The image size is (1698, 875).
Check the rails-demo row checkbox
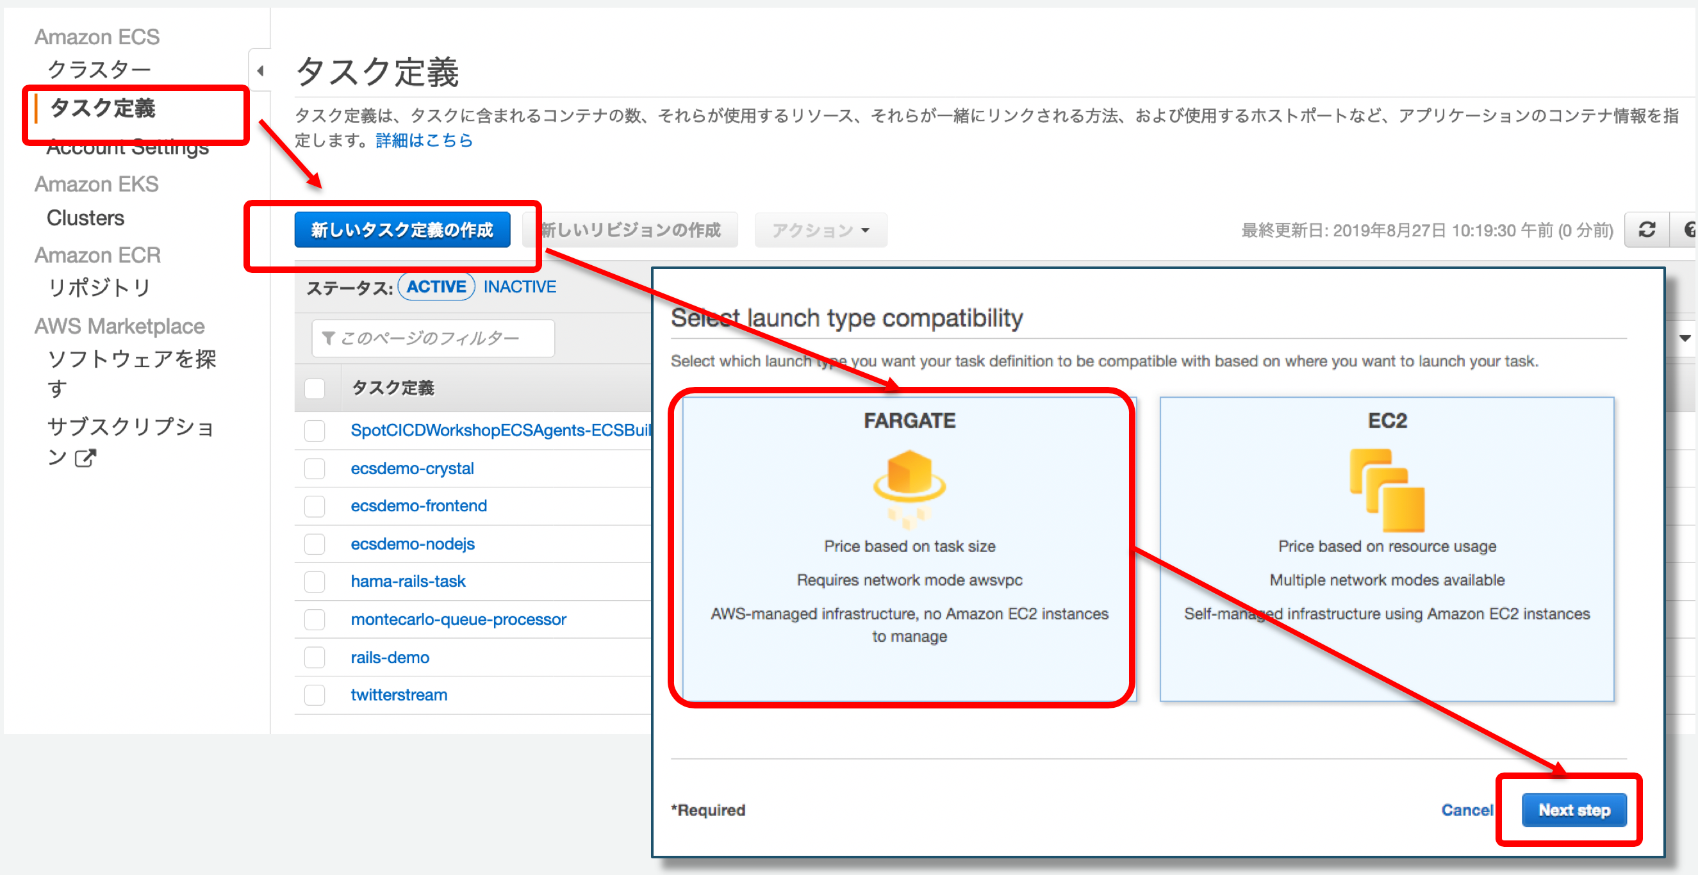315,658
